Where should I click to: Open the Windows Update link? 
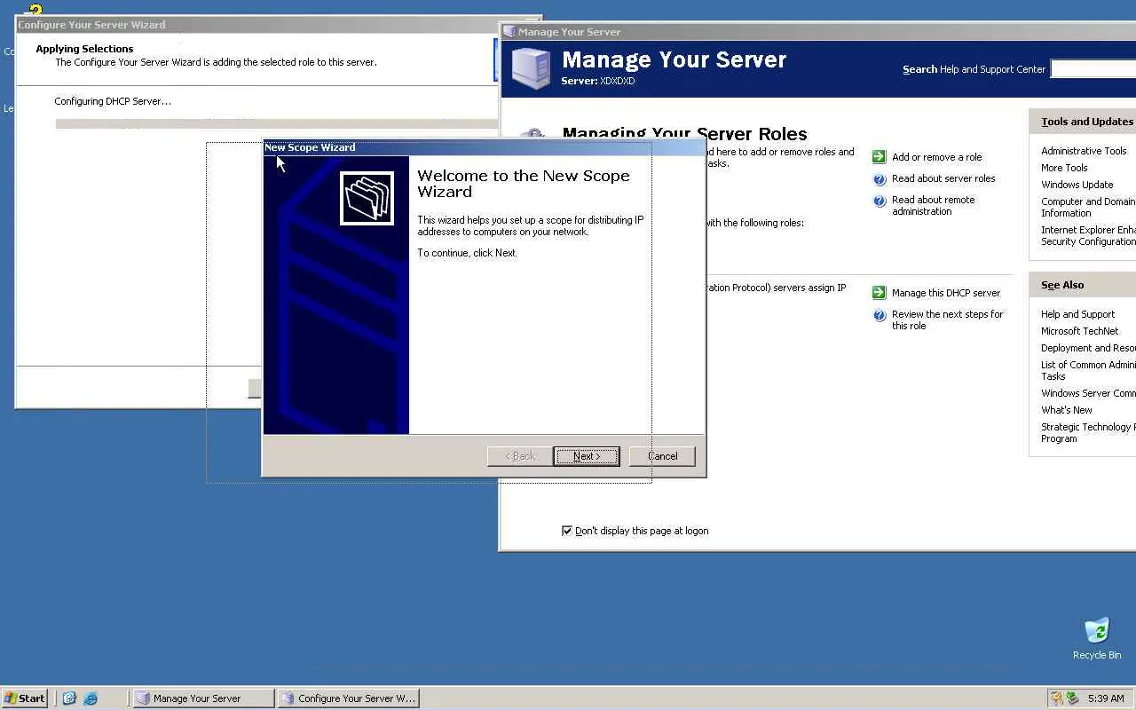(1077, 185)
